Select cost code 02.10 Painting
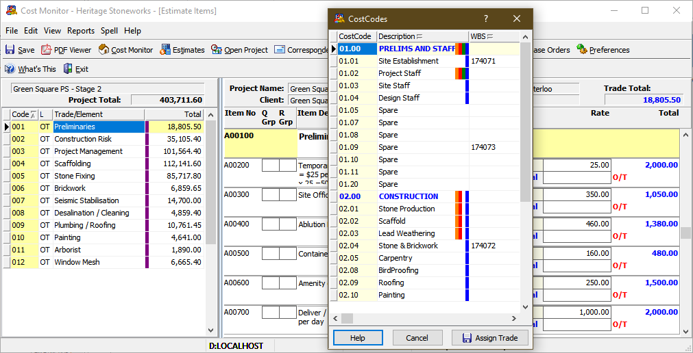The image size is (693, 353). click(x=425, y=296)
